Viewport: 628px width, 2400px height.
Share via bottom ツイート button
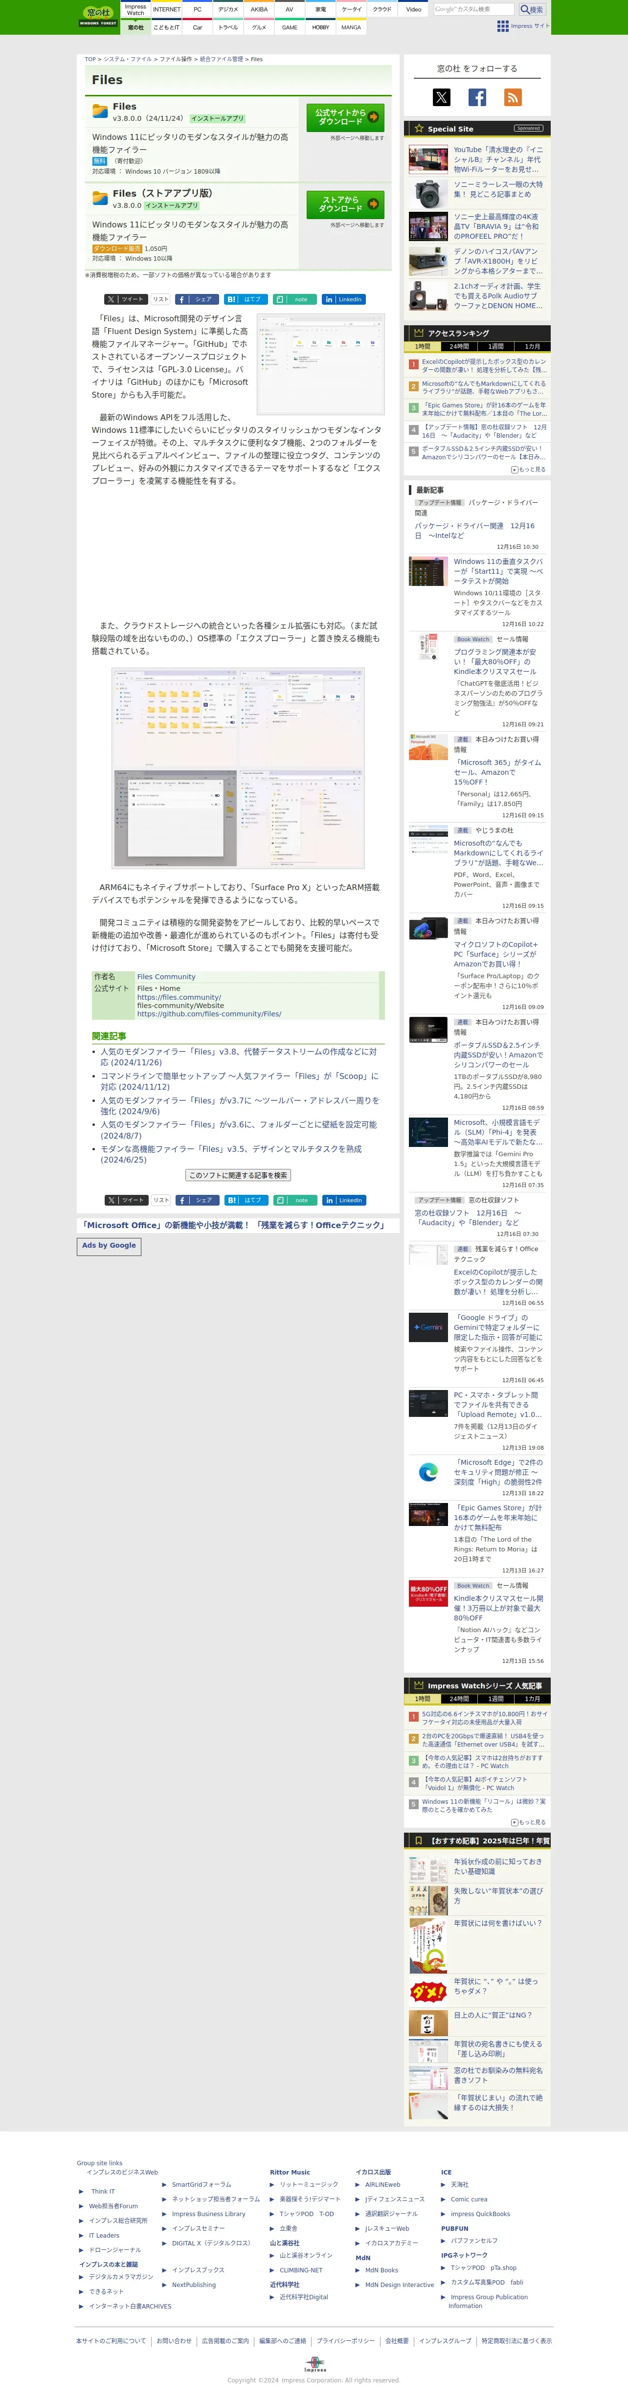(x=126, y=1200)
